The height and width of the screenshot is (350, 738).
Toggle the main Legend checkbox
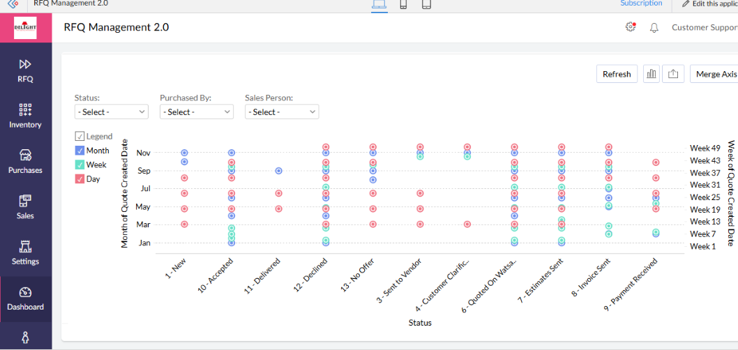[80, 137]
